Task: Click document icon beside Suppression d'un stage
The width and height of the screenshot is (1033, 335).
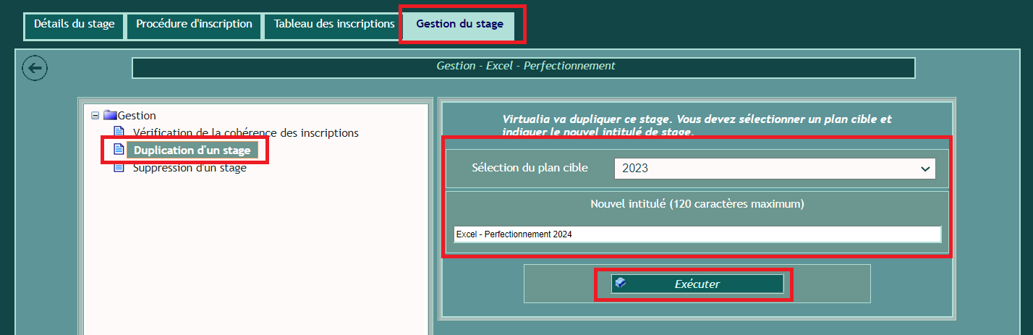Action: point(119,168)
